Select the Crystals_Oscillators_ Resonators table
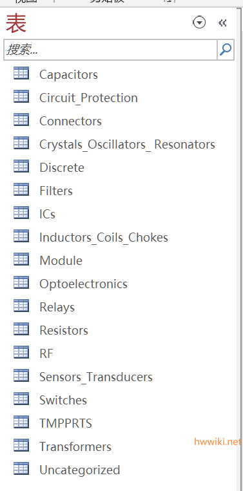This screenshot has width=243, height=491. tap(127, 144)
